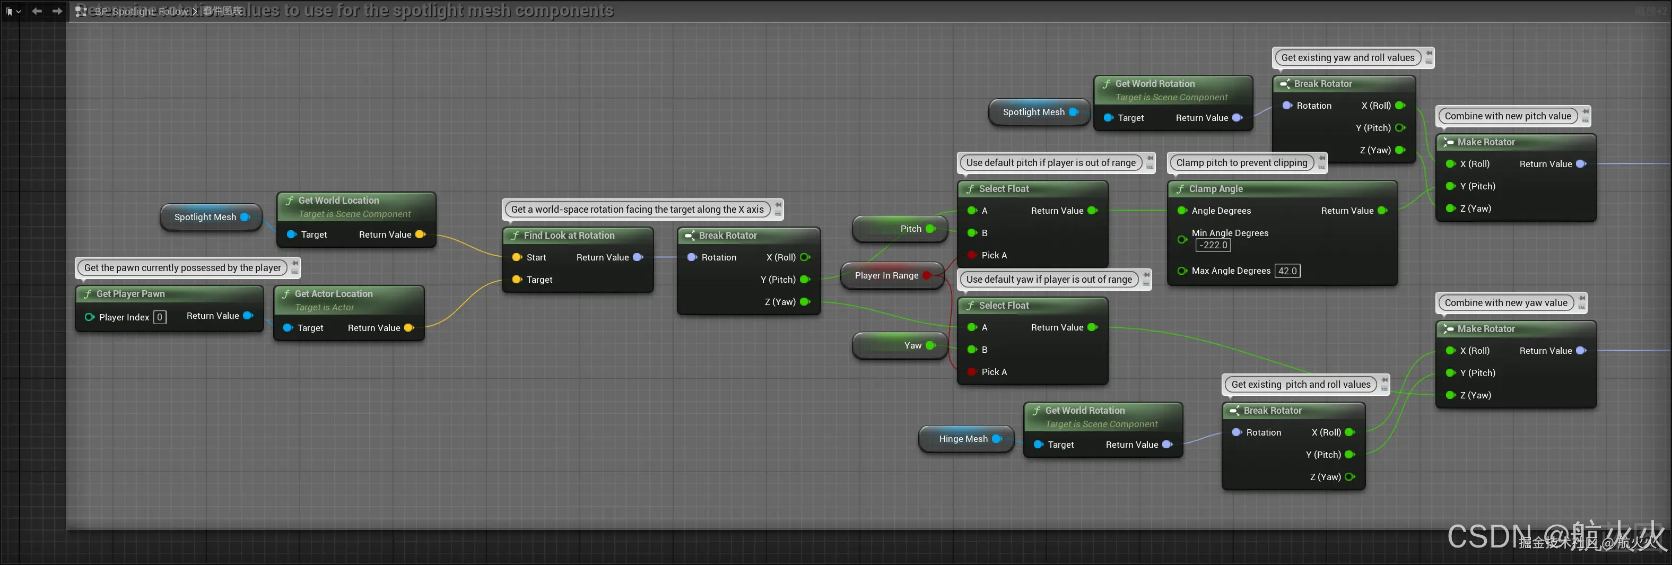
Task: Click Target pin of Get World Location
Action: (291, 235)
